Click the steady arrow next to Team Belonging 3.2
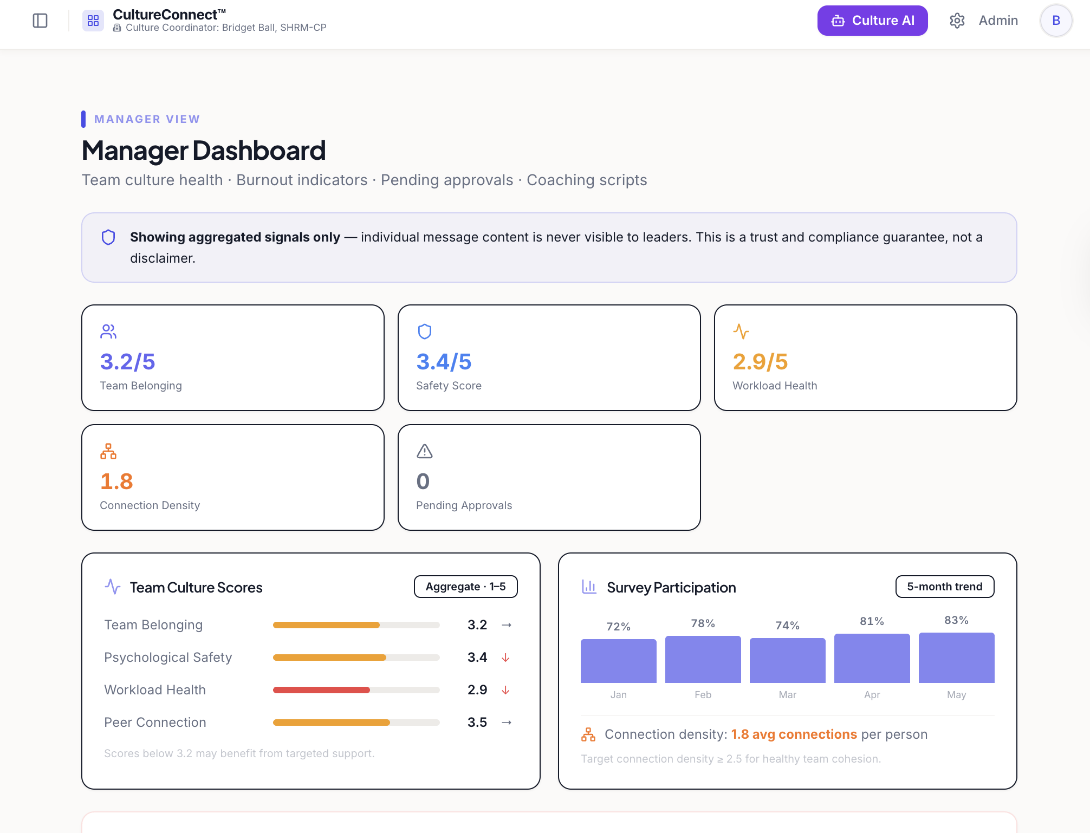Screen dimensions: 1090x833 507,625
